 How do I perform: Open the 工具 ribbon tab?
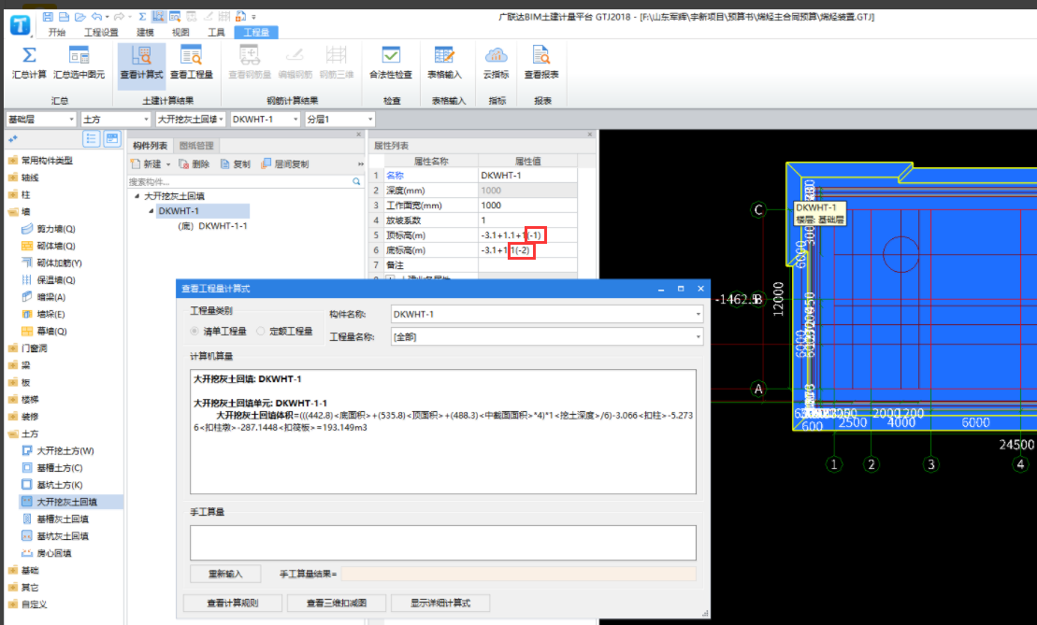216,33
